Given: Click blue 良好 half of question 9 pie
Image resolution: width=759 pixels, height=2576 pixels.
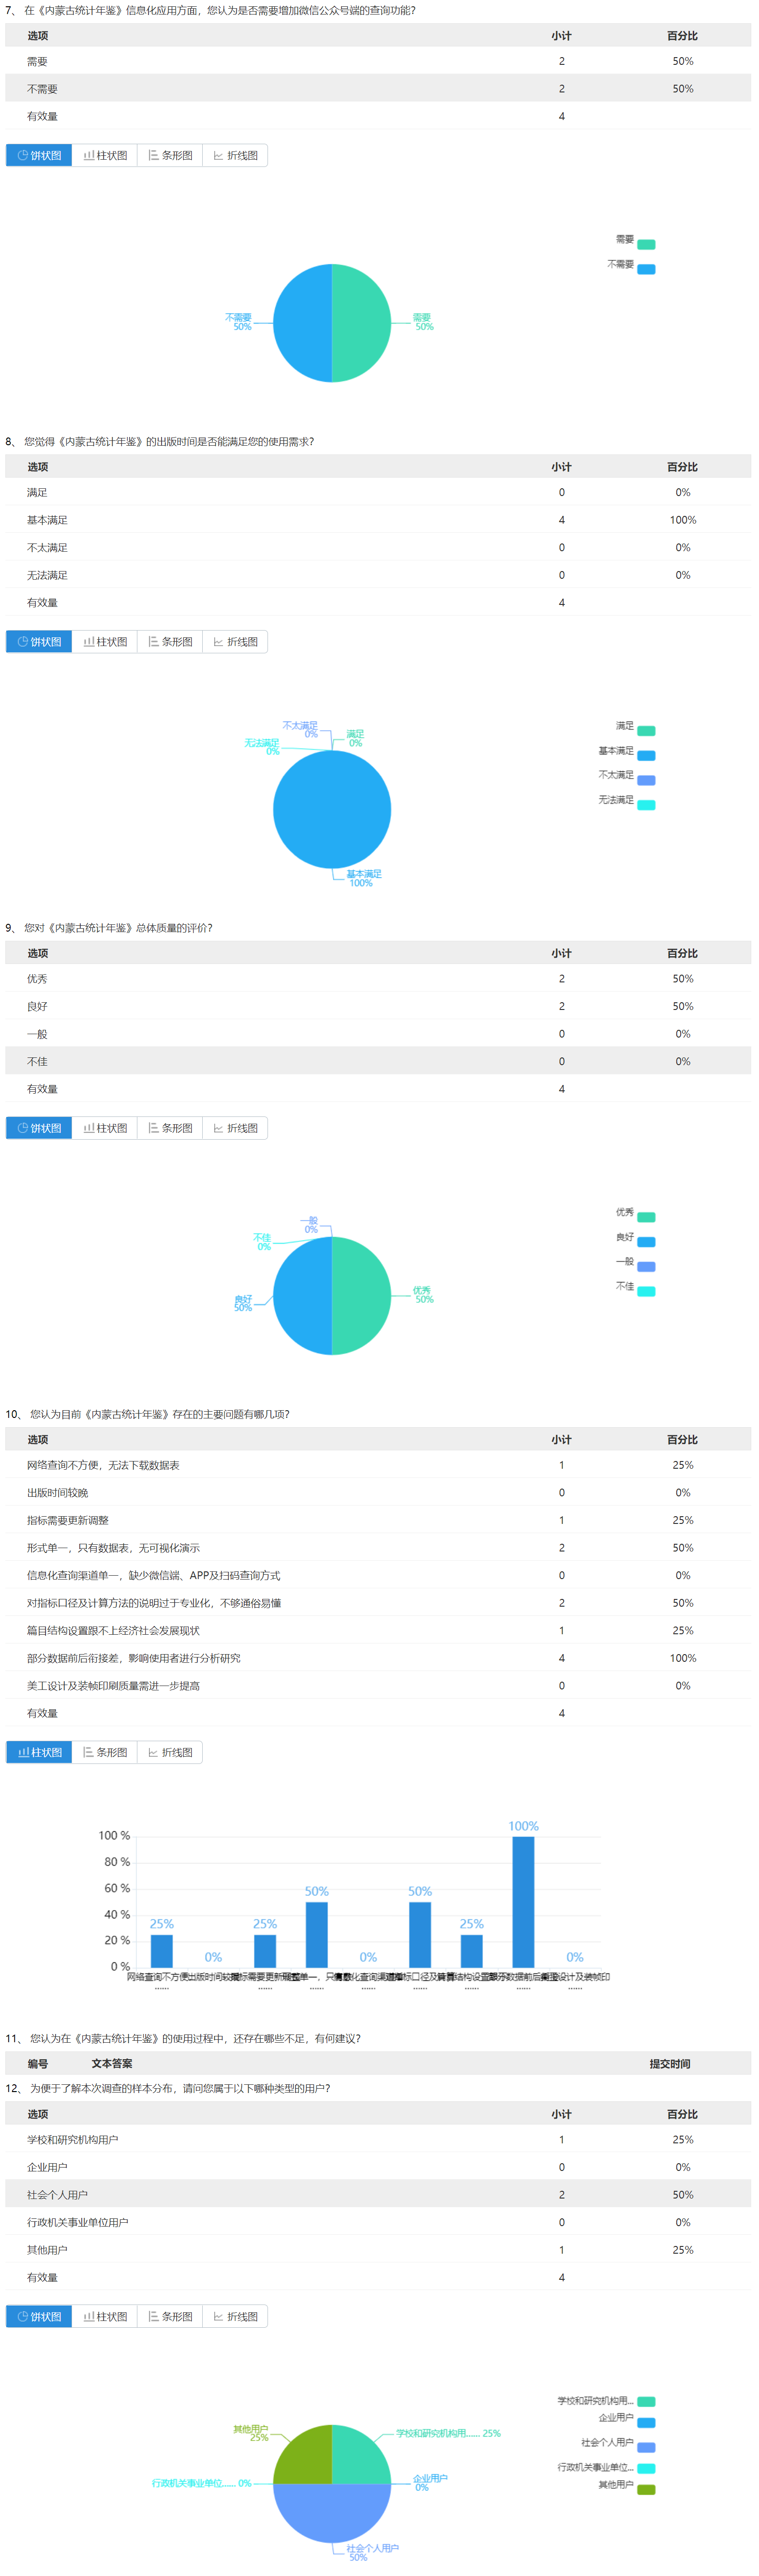Looking at the screenshot, I should [302, 1296].
